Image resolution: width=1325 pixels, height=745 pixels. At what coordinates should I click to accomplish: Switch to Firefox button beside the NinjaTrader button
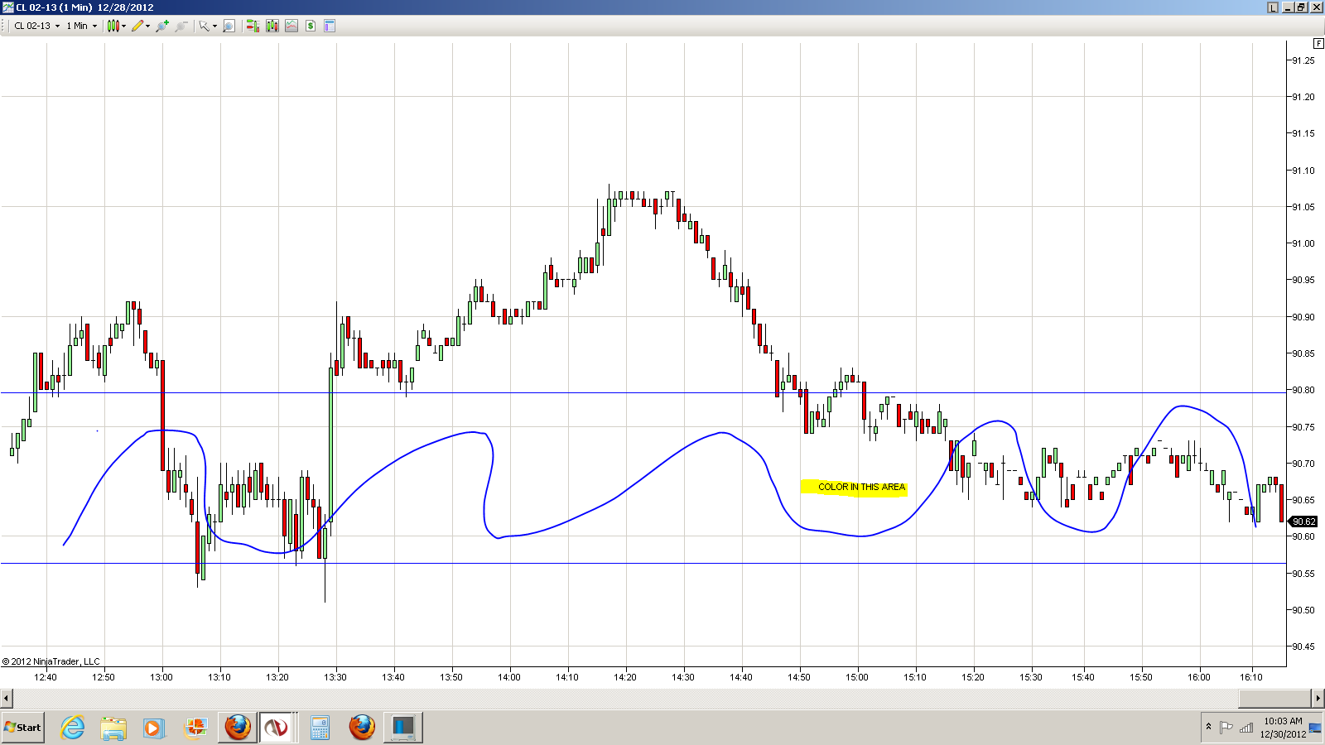(238, 728)
